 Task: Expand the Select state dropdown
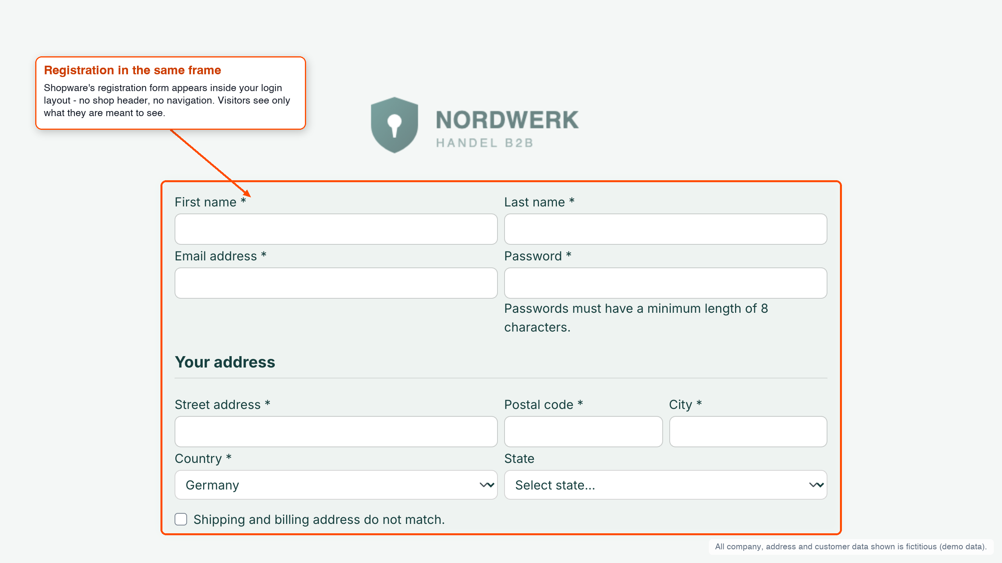[665, 485]
